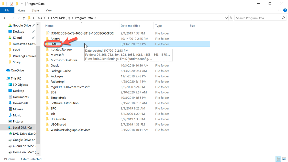Click the Movies icon in sidebar
Image resolution: width=288 pixels, height=162 pixels.
[x=10, y=109]
